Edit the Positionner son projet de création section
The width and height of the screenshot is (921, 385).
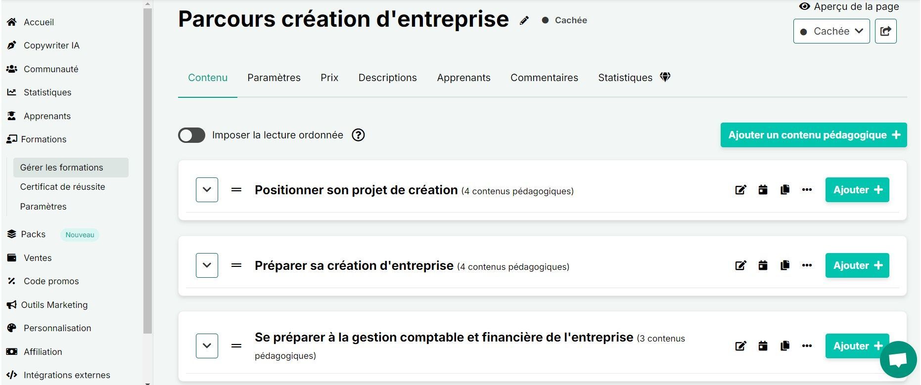[x=740, y=190]
